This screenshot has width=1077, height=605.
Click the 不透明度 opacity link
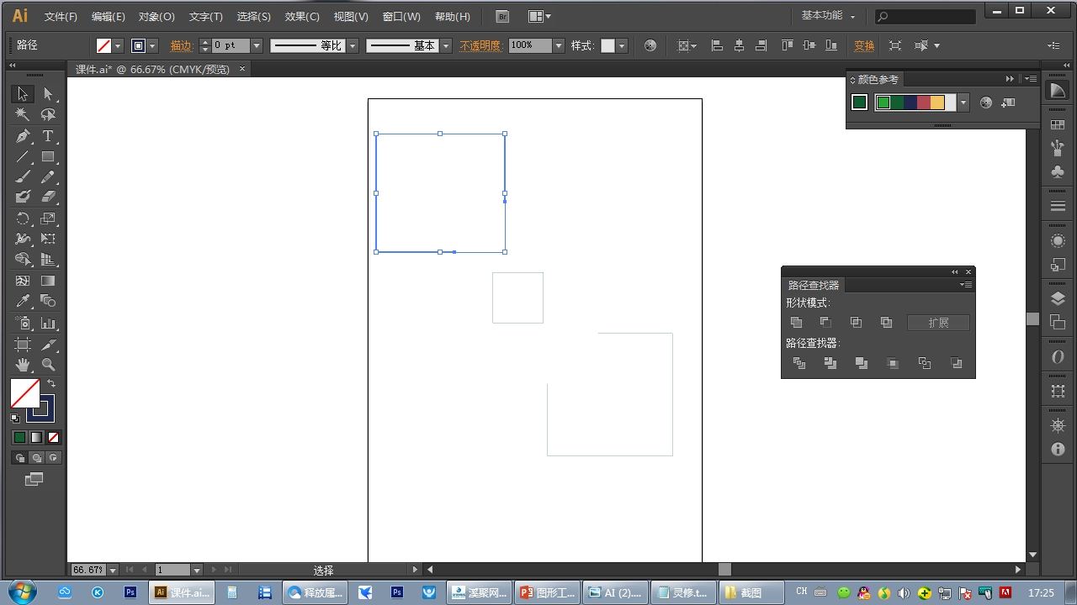point(480,46)
